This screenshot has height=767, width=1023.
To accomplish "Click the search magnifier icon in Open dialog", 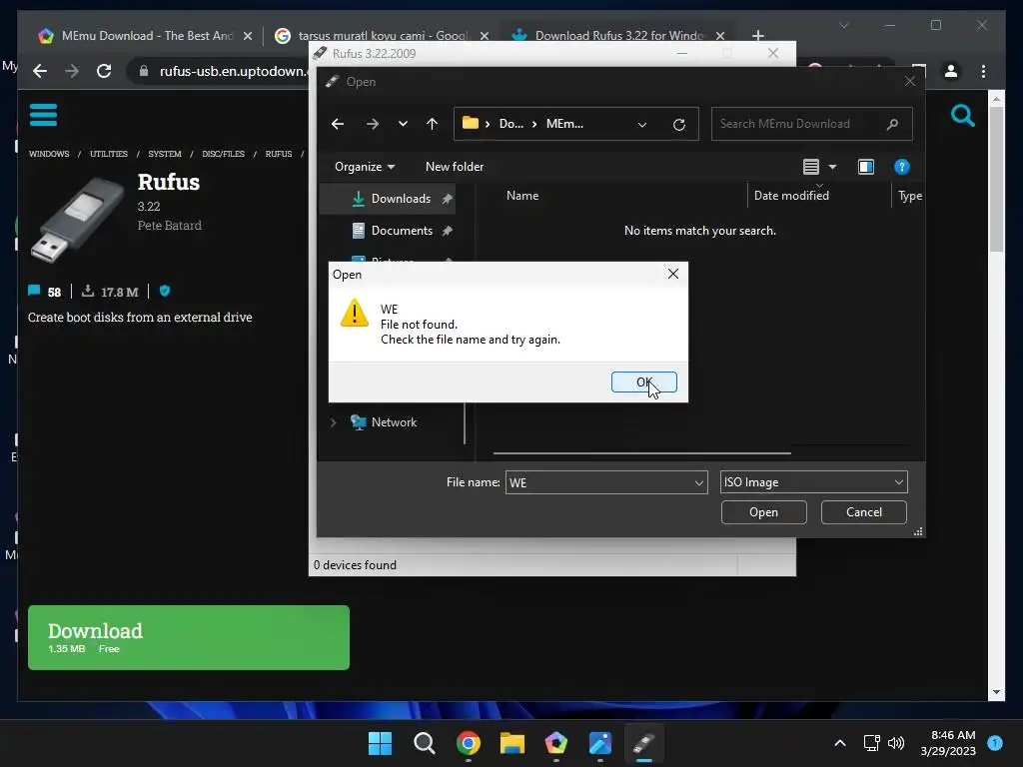I will click(892, 124).
